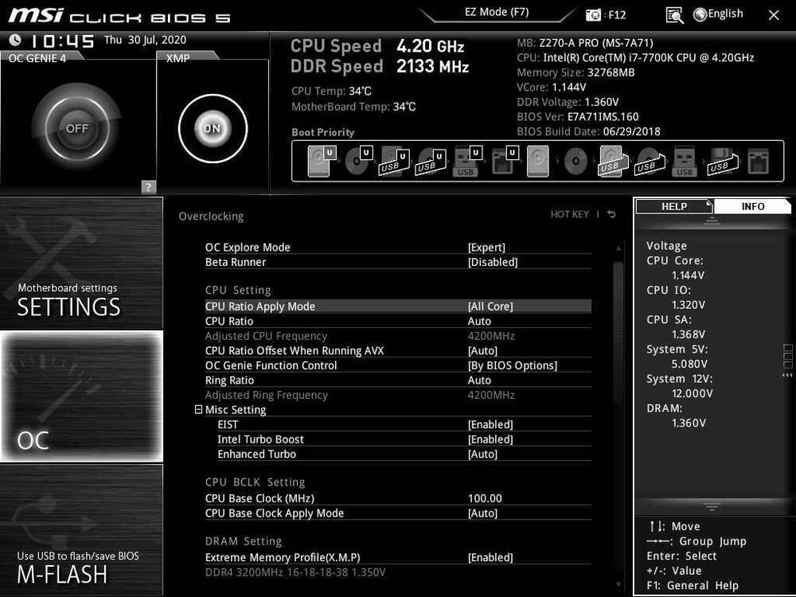Click scrollbar down arrow in settings list
This screenshot has width=796, height=597.
pyautogui.click(x=618, y=585)
